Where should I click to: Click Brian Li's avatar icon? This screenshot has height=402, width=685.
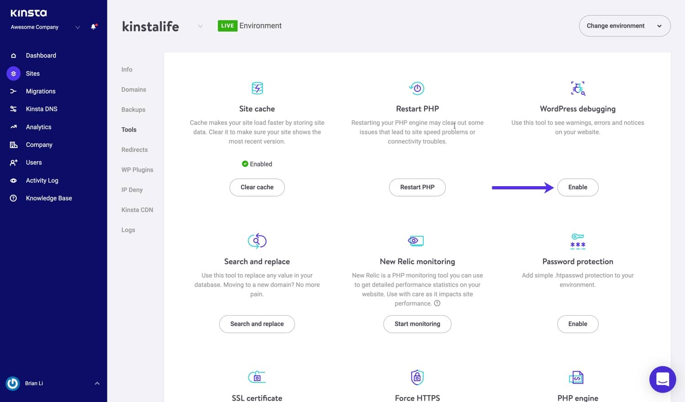click(13, 383)
